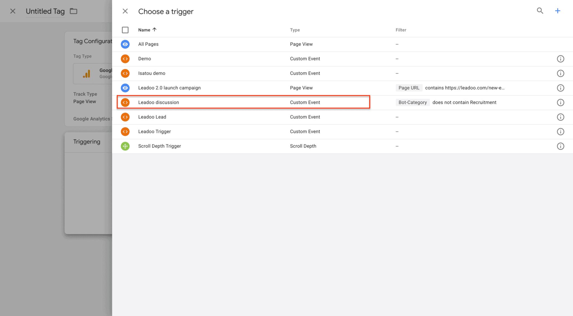Click the Page URL filter chip
The height and width of the screenshot is (316, 573).
tap(409, 88)
